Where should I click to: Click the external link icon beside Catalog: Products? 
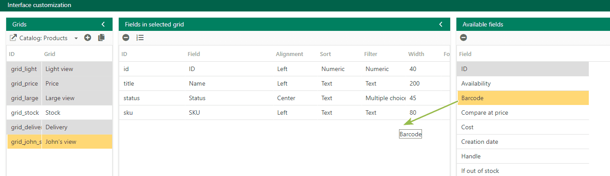(x=13, y=38)
